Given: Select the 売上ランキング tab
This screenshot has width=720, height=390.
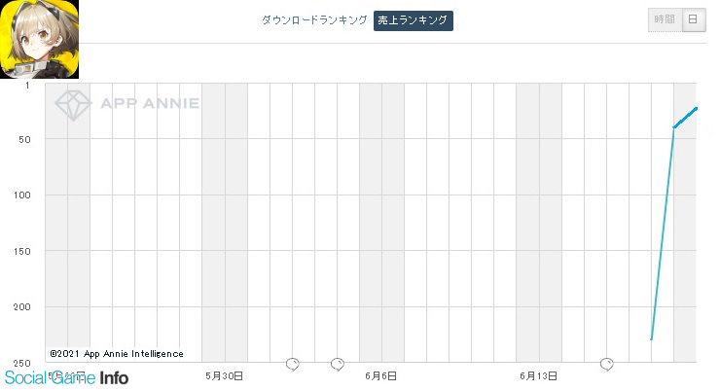Looking at the screenshot, I should tap(413, 20).
